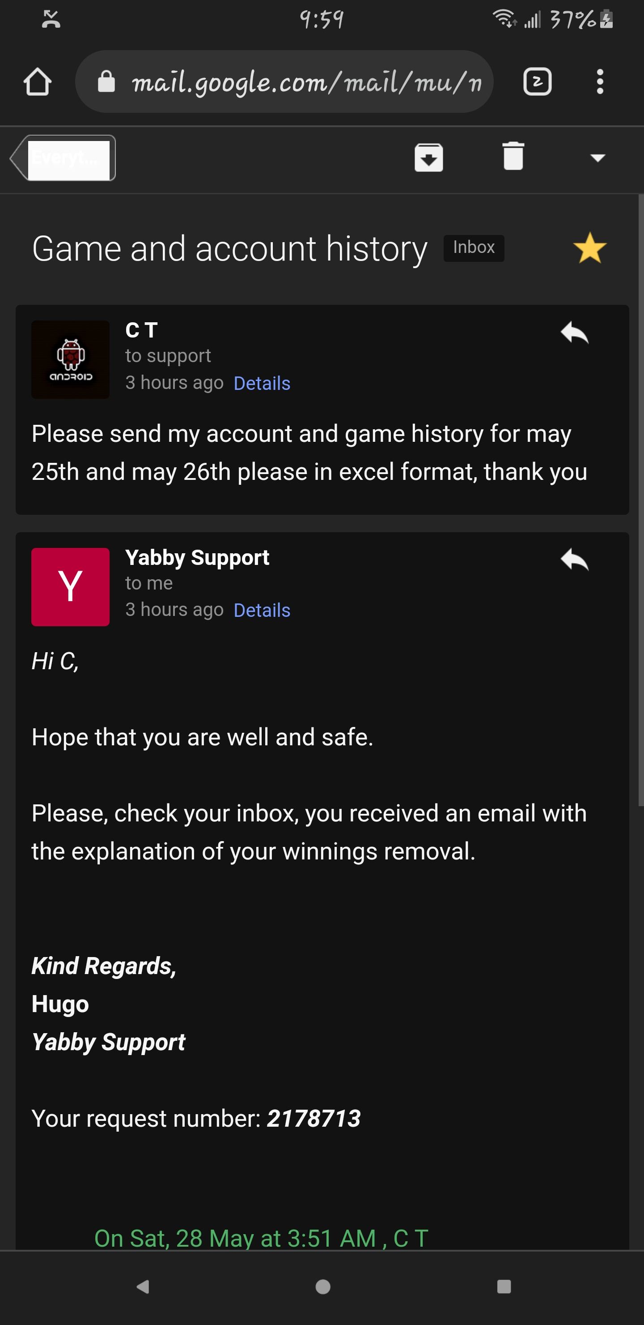The width and height of the screenshot is (644, 1325).
Task: Tap the browser home icon
Action: coord(38,82)
